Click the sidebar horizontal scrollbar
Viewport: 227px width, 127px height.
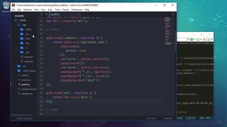point(22,115)
